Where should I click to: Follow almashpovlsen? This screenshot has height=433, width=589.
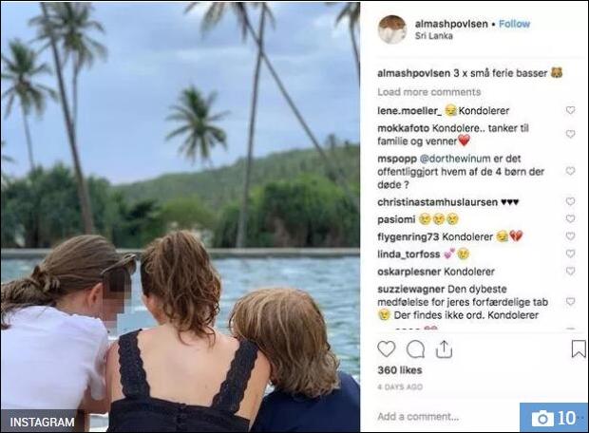click(514, 23)
